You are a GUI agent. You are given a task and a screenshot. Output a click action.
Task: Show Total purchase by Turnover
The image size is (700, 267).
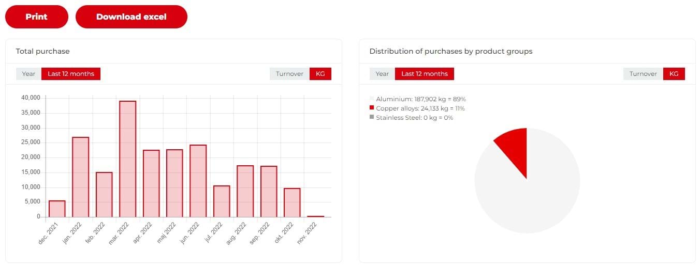point(289,74)
